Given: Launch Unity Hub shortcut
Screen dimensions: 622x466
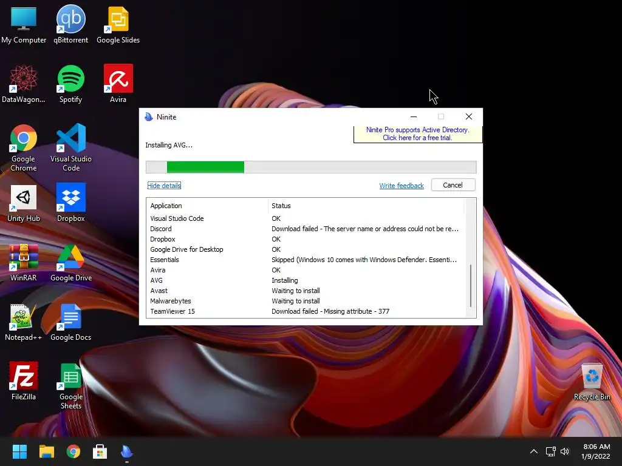Looking at the screenshot, I should pyautogui.click(x=24, y=203).
